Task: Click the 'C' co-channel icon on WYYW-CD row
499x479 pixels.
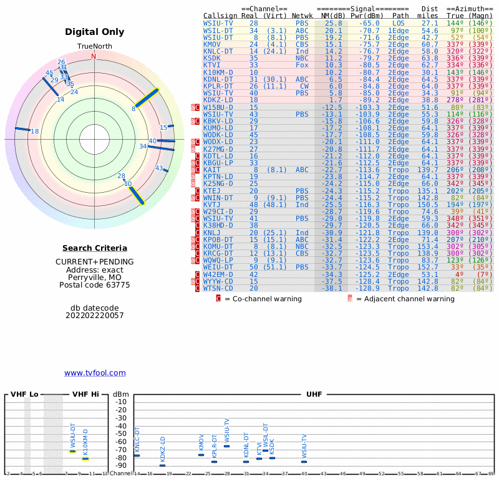Action: coord(197,281)
